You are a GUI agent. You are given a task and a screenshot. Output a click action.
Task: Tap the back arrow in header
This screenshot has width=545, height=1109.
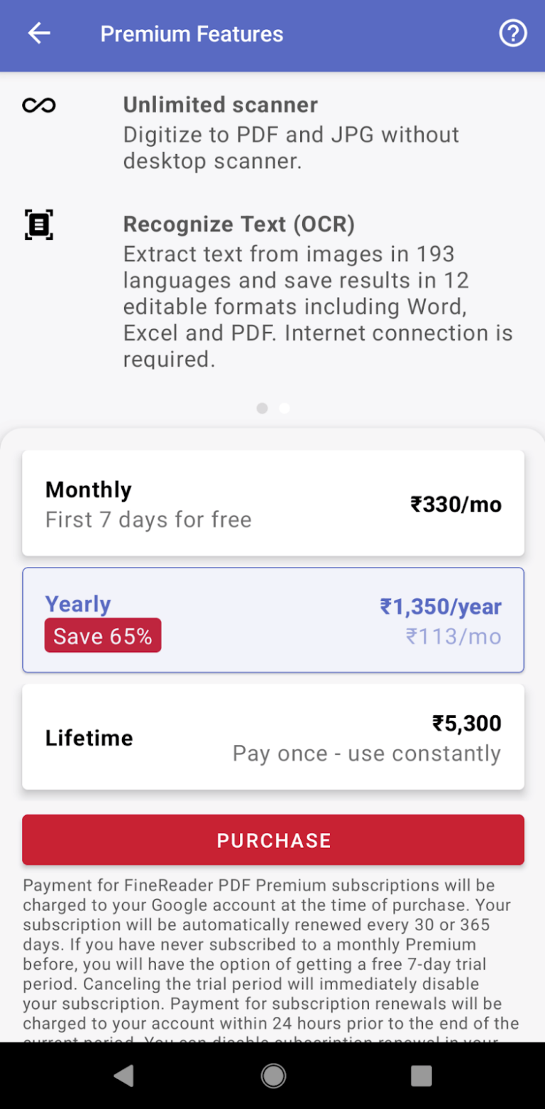(x=39, y=33)
